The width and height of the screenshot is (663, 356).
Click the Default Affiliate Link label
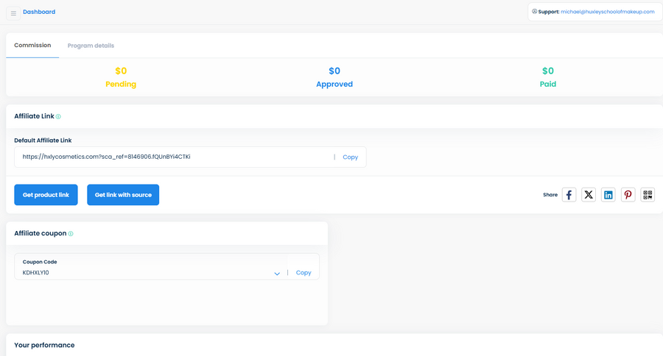(x=43, y=140)
